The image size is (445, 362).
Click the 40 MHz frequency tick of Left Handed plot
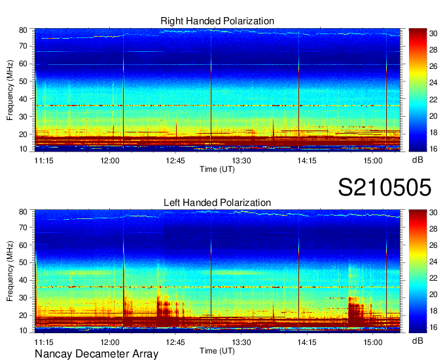[24, 280]
